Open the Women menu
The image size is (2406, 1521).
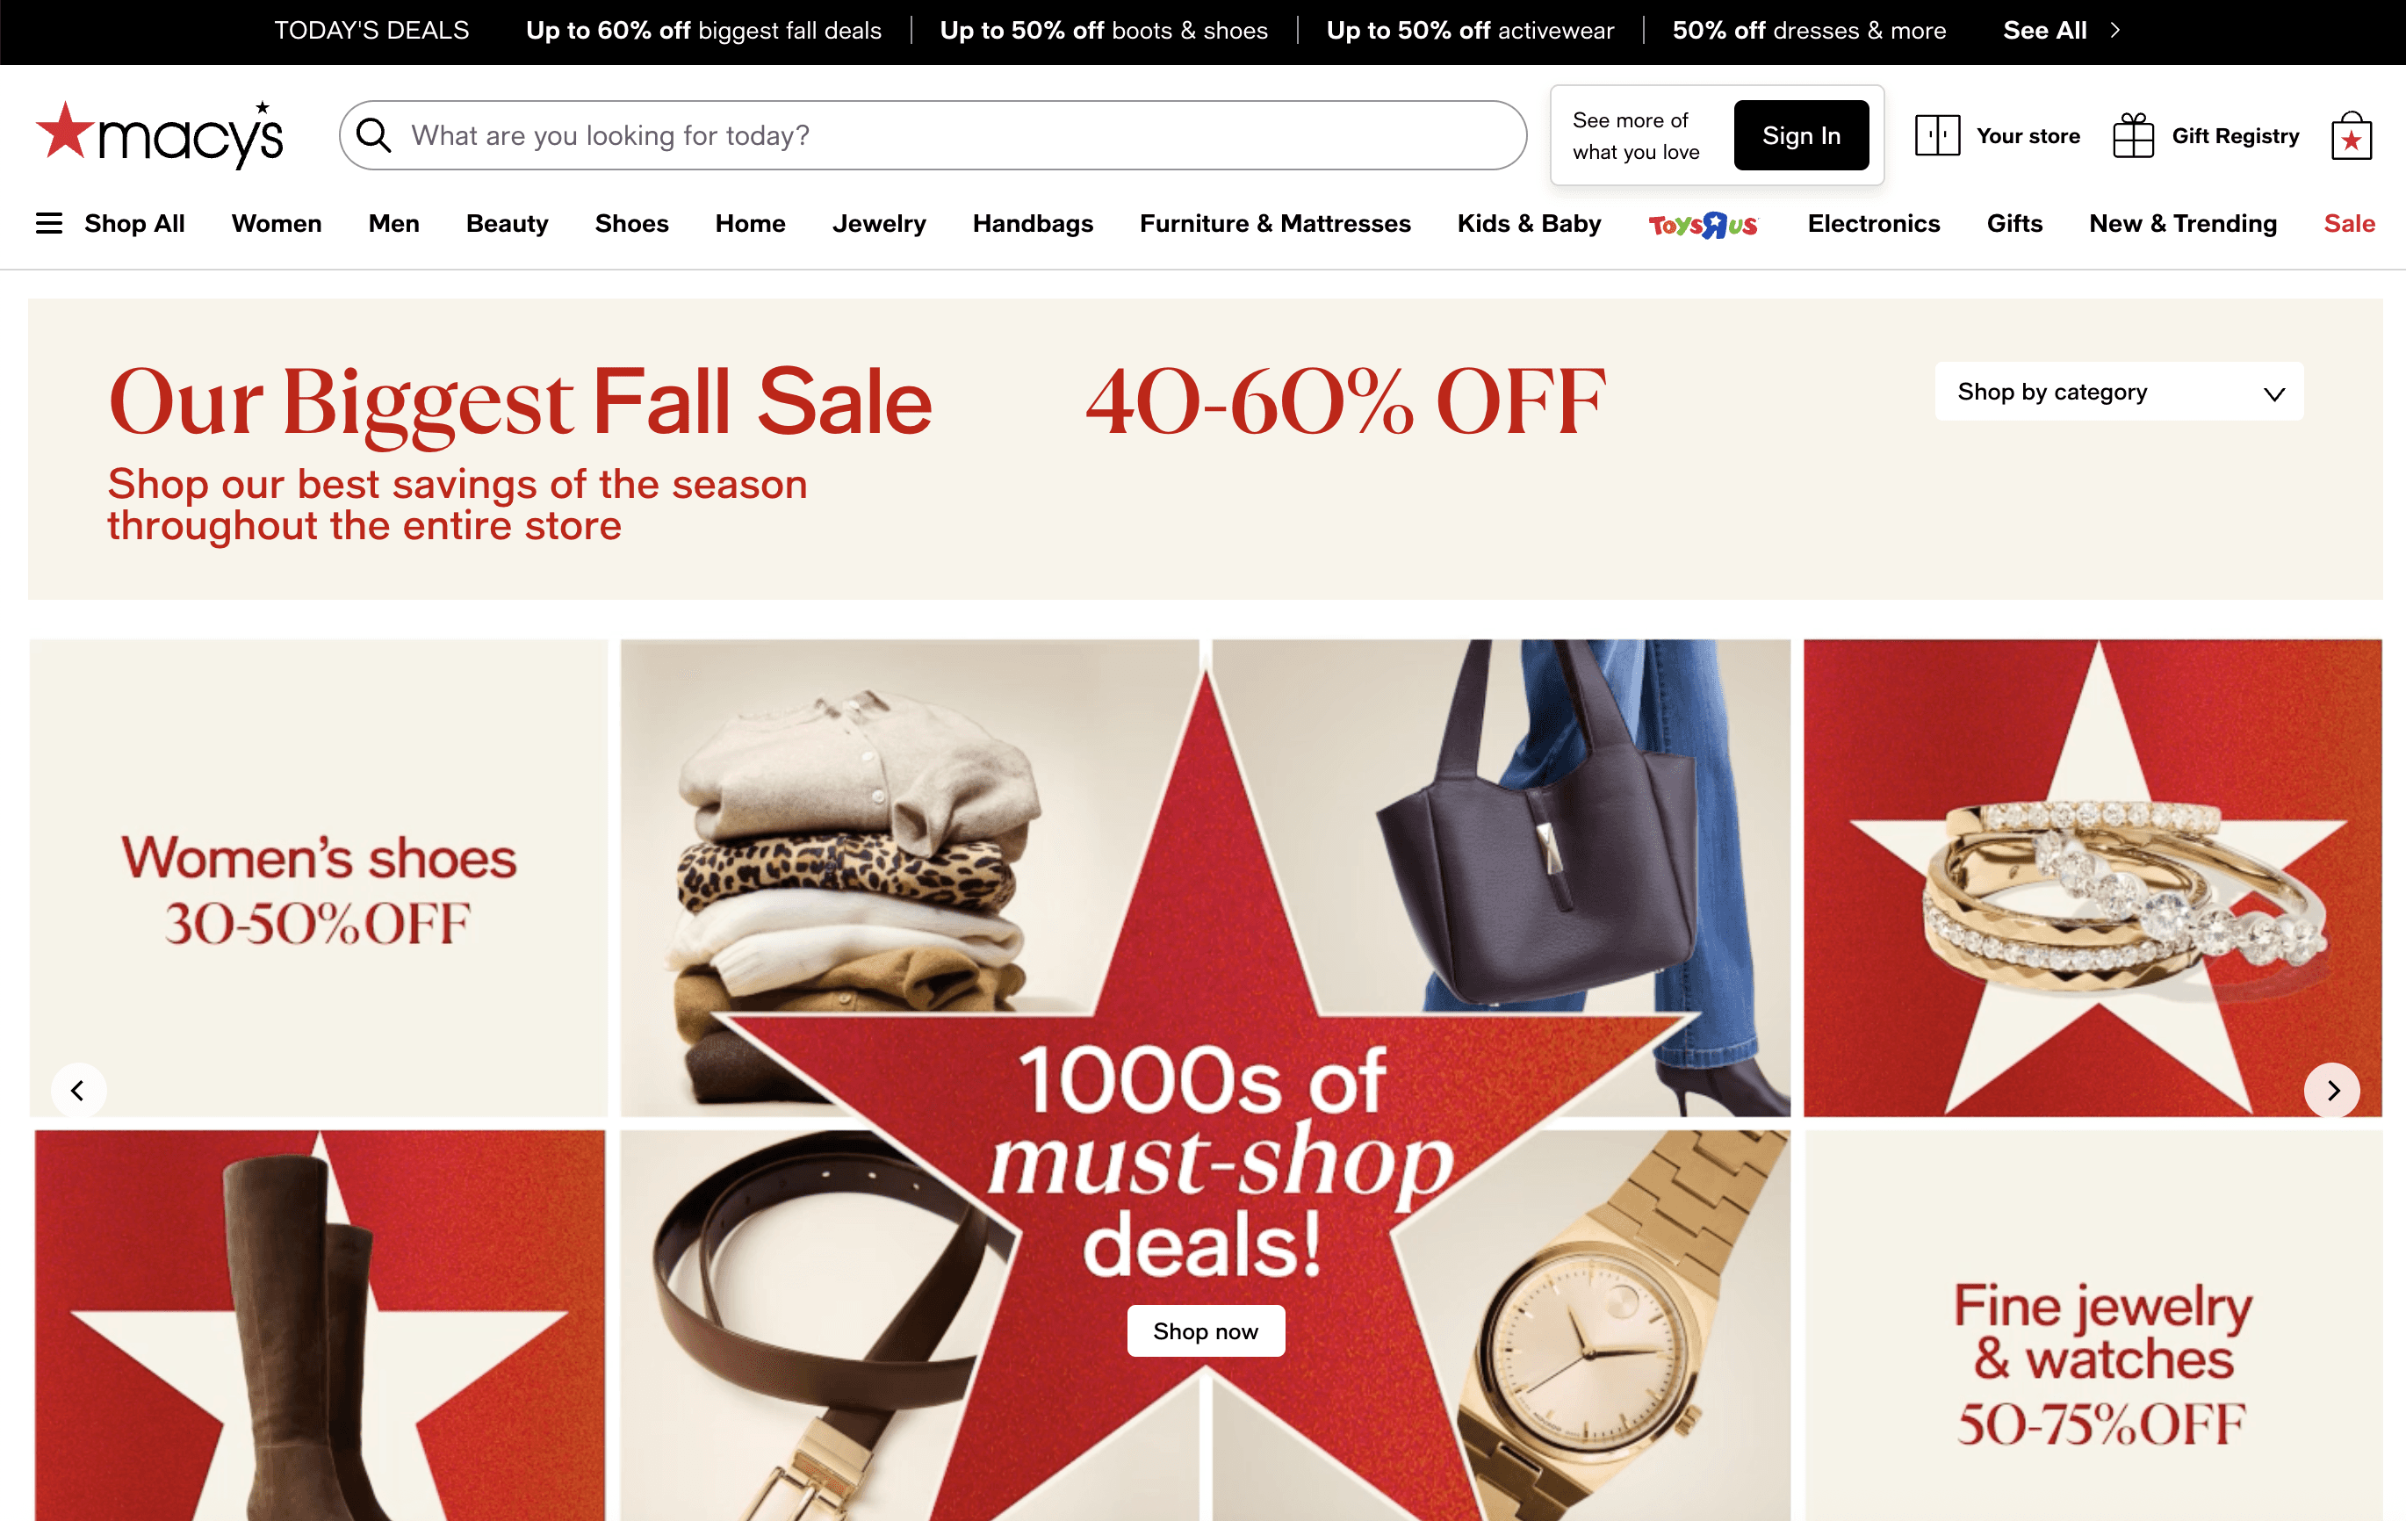pos(277,223)
